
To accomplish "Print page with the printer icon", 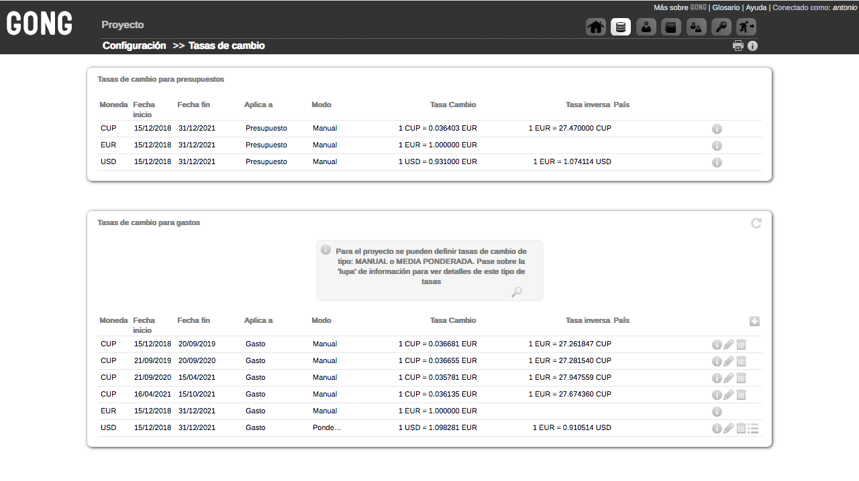I will 738,46.
